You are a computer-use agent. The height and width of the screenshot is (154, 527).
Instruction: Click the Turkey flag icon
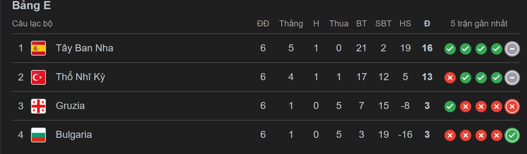[38, 77]
